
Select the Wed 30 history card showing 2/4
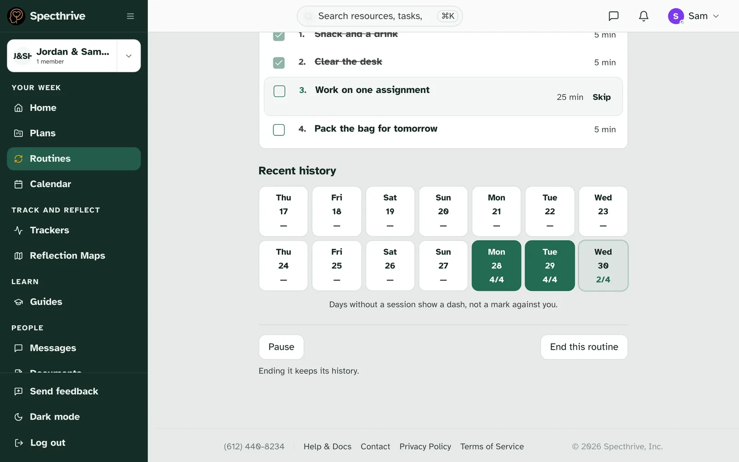603,266
